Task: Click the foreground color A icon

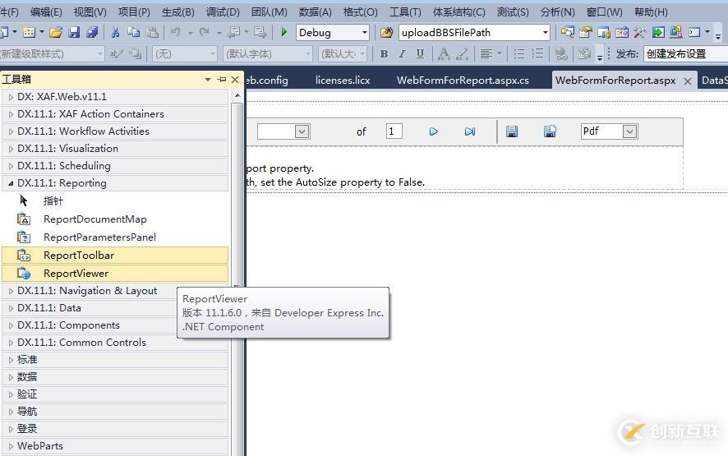Action: click(x=444, y=54)
